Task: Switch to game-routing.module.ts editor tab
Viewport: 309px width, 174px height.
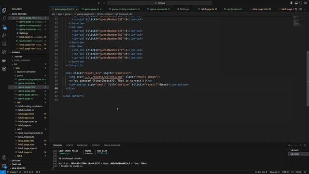Action: 125,9
